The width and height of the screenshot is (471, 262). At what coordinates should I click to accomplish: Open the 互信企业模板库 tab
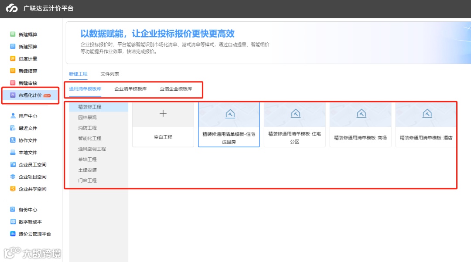click(176, 89)
